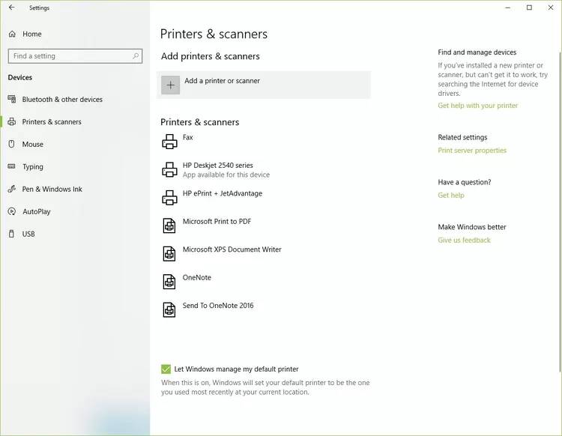Click the HP ePrint + JetAdvantage icon
Screen dimensions: 562x436
pos(169,198)
